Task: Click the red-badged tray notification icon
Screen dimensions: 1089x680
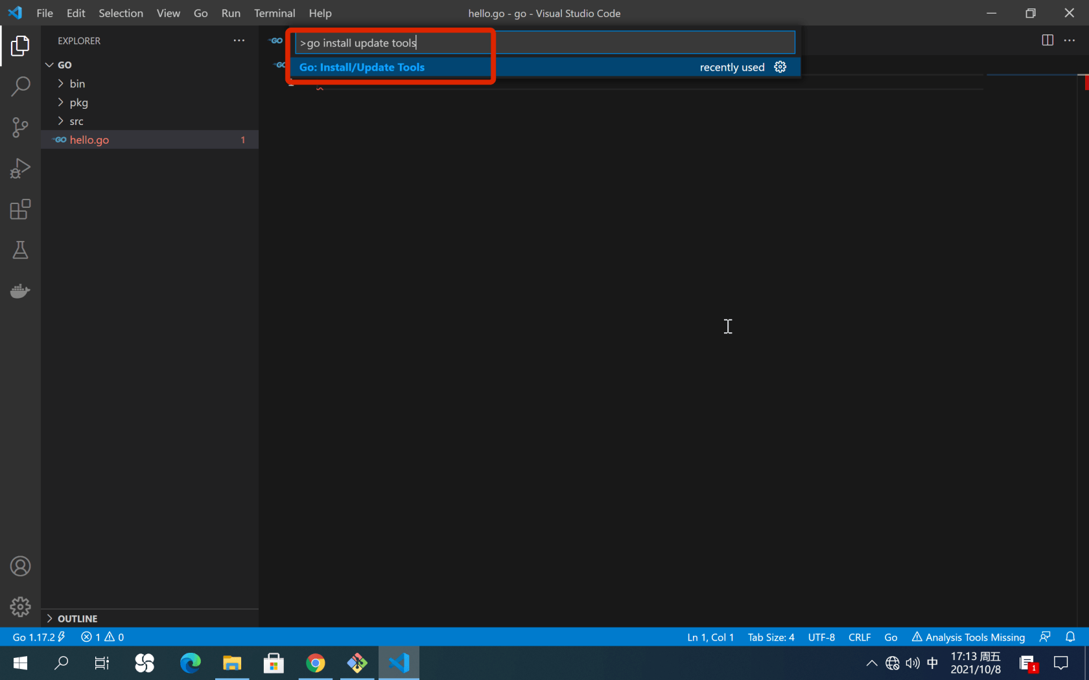Action: tap(1029, 664)
